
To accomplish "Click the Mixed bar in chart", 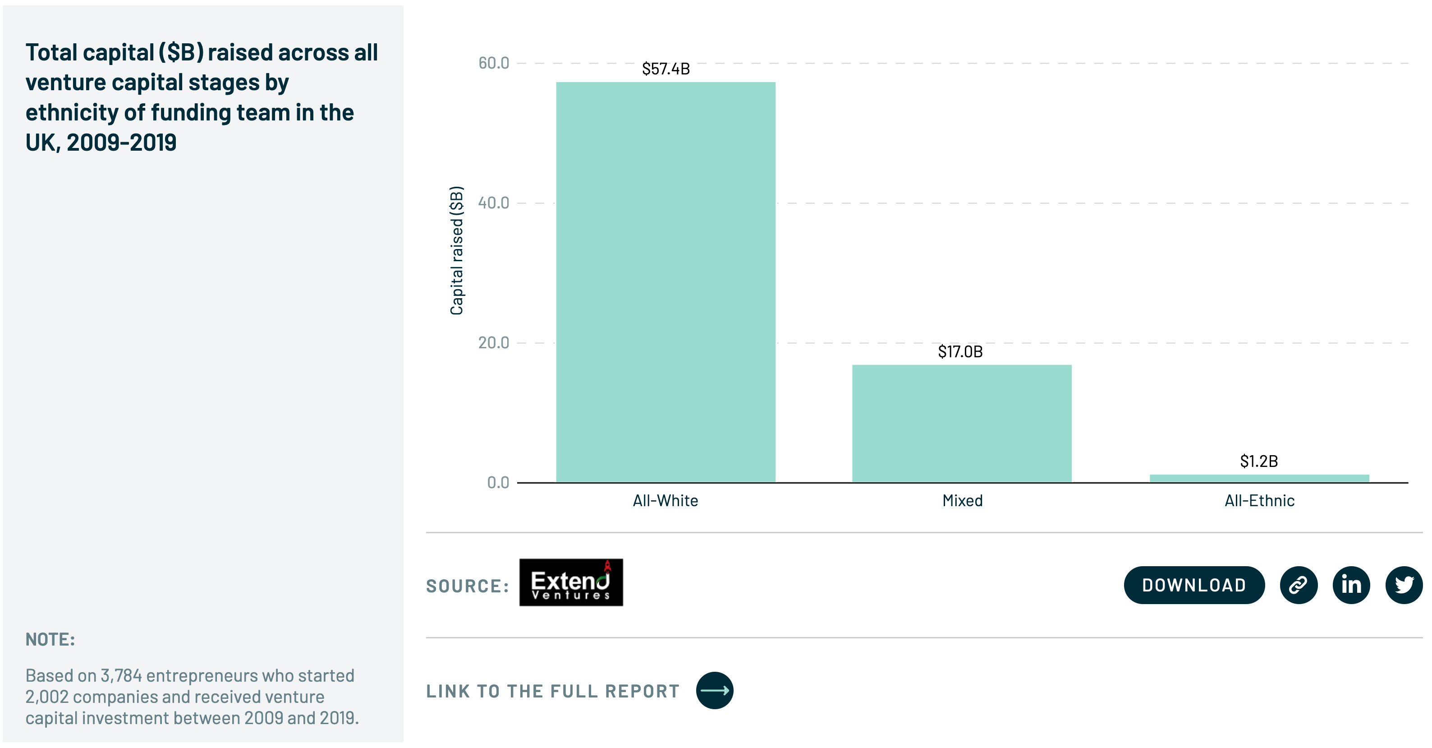I will pyautogui.click(x=962, y=424).
